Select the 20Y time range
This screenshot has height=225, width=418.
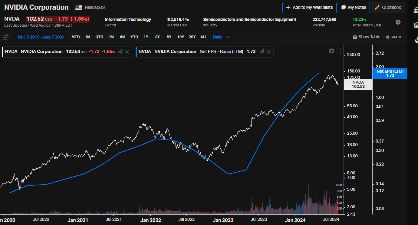click(192, 37)
